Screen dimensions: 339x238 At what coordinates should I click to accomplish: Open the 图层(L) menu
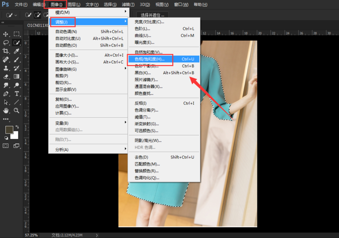point(74,4)
